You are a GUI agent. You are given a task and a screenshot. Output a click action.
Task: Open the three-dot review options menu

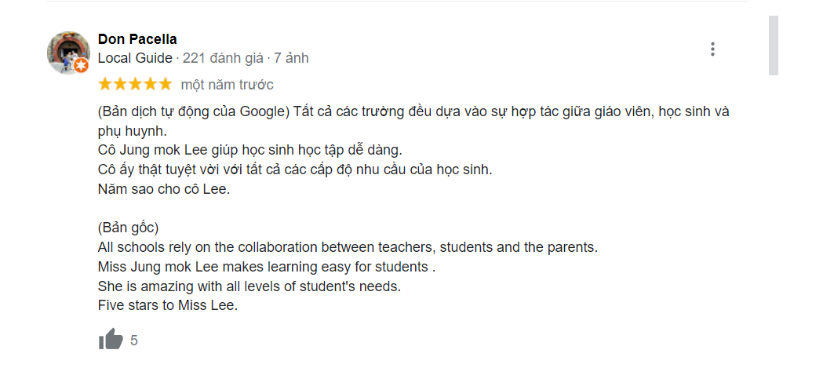pos(712,49)
